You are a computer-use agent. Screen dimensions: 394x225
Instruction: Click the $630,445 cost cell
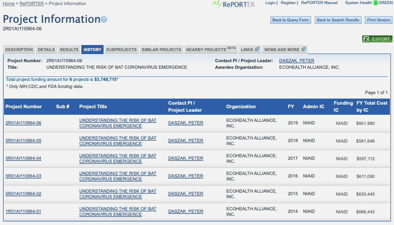365,194
